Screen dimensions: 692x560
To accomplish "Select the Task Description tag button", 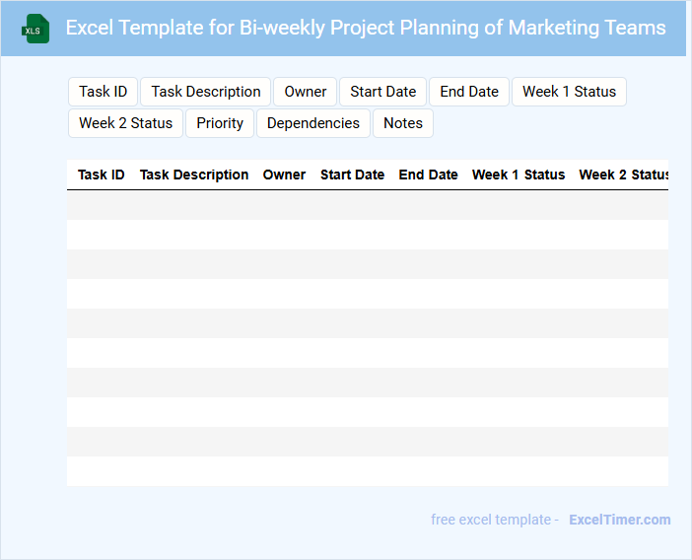I will click(206, 92).
